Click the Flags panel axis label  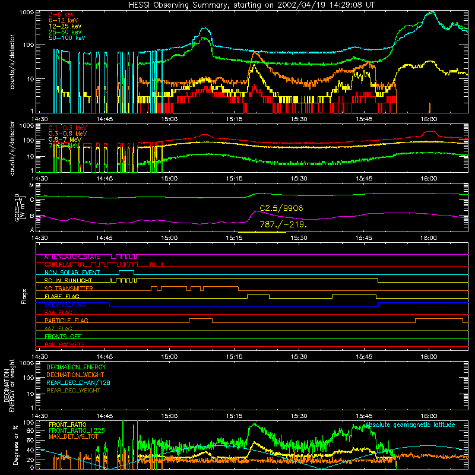click(x=24, y=296)
